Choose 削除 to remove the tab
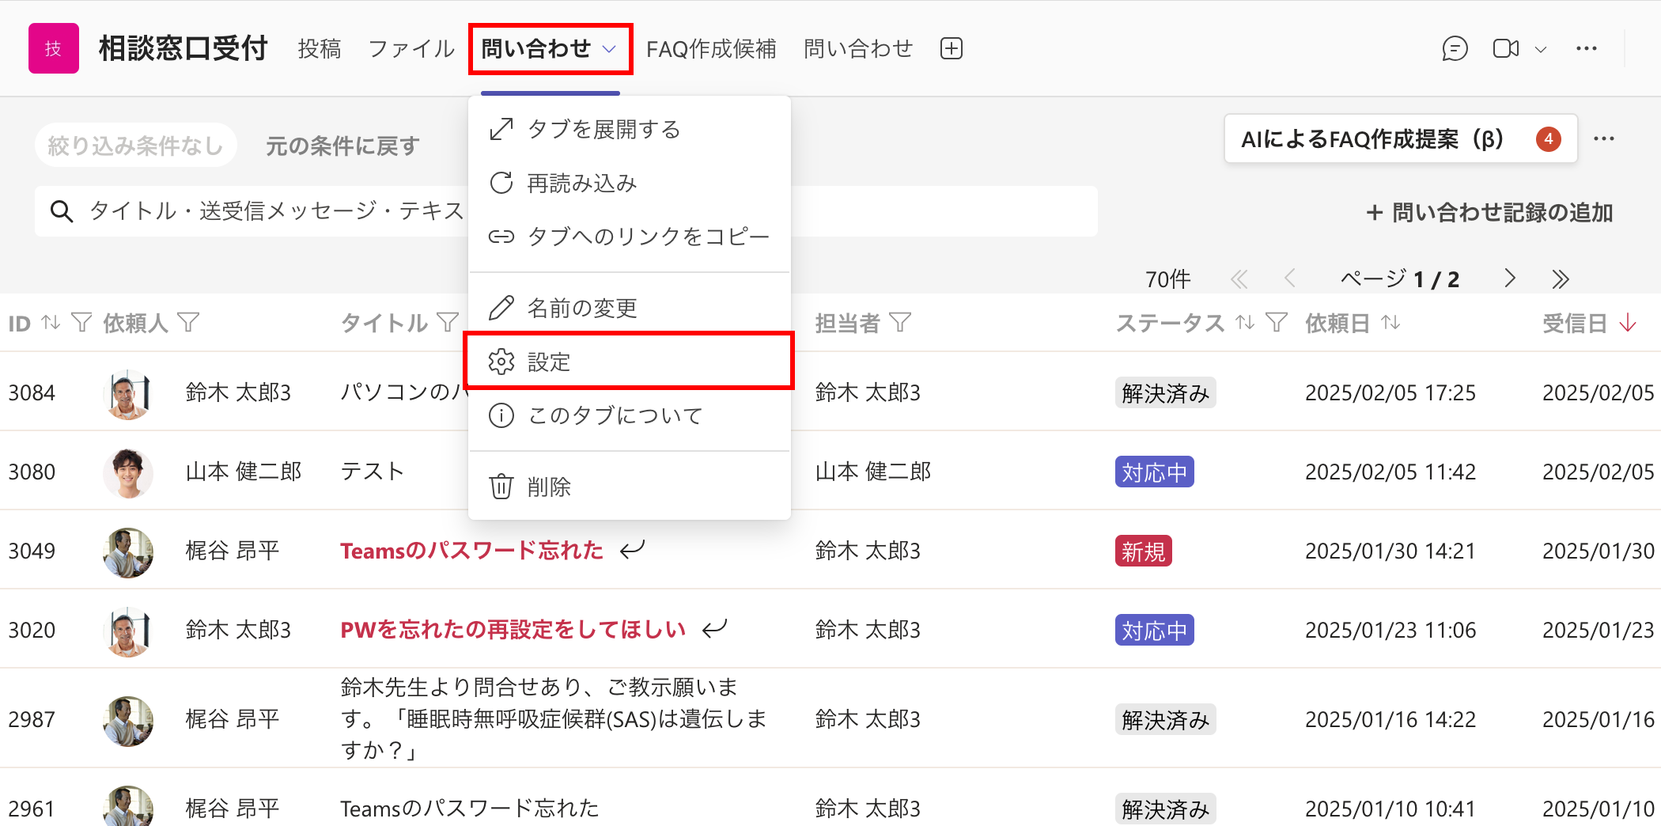 [x=630, y=487]
